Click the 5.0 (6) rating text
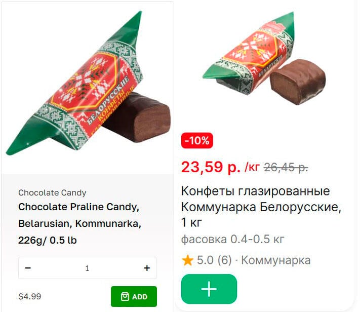This screenshot has height=312, width=360. click(x=214, y=260)
